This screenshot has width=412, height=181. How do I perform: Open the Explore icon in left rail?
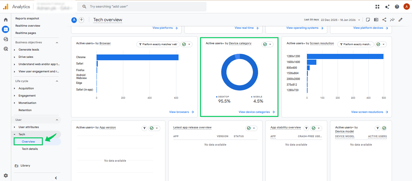click(x=5, y=39)
